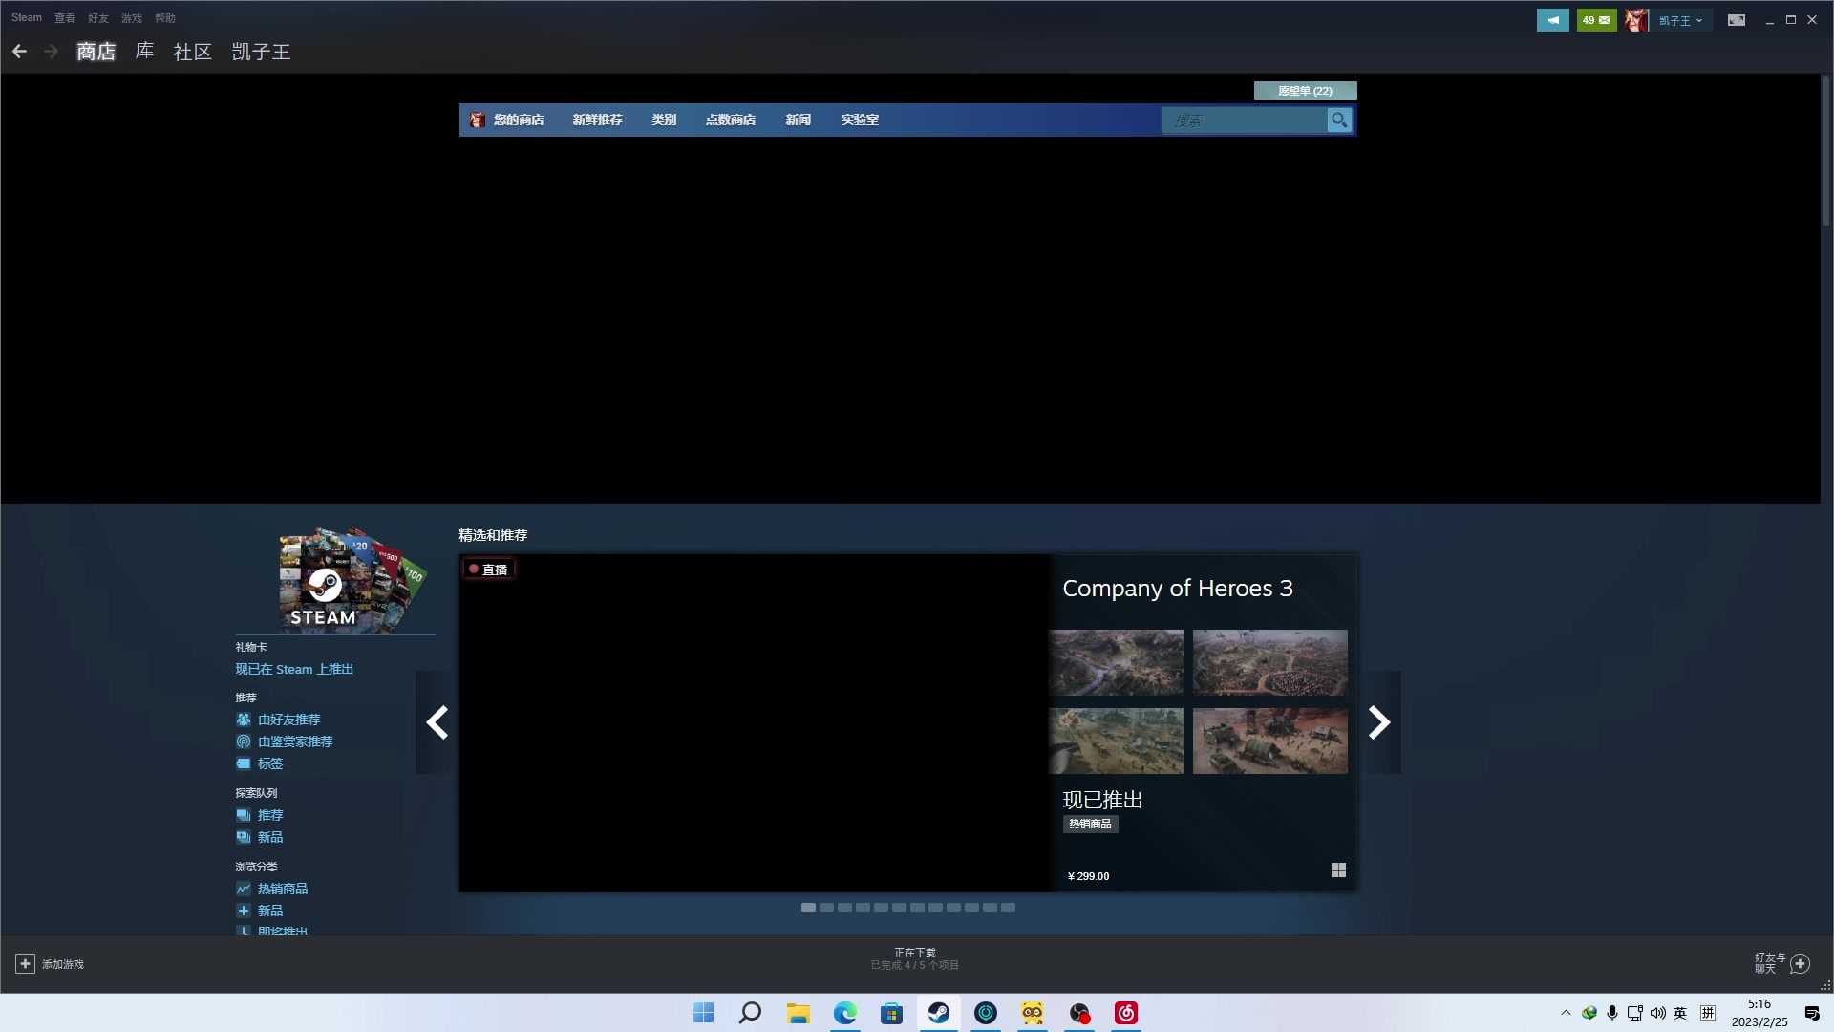Open the 类别 categories dropdown
The width and height of the screenshot is (1834, 1032).
coord(664,120)
